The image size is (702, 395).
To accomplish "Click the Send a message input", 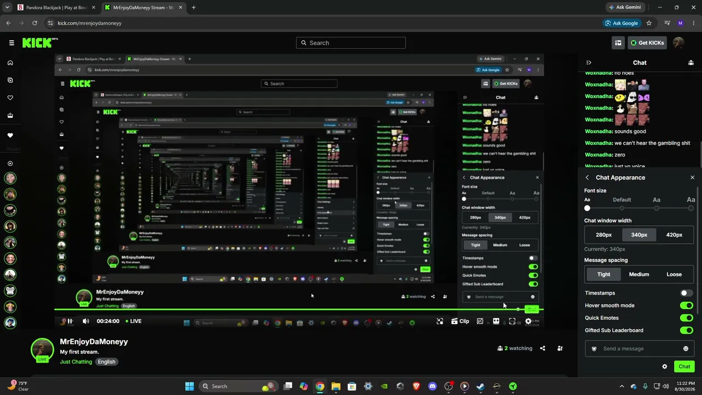I will coord(639,348).
